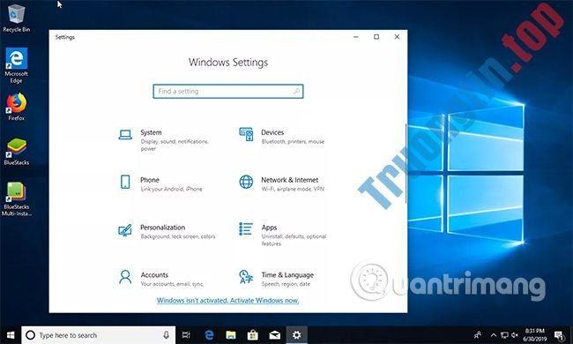
Task: Open the Apps list icon
Action: pyautogui.click(x=246, y=228)
